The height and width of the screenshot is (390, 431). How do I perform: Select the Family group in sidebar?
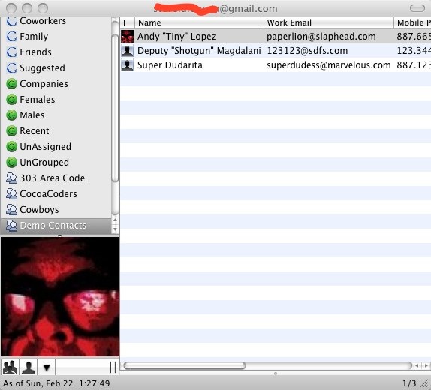[27, 37]
